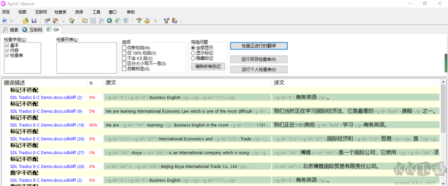Toggle the 基本 check group checkbox
The width and height of the screenshot is (448, 186).
pyautogui.click(x=7, y=45)
